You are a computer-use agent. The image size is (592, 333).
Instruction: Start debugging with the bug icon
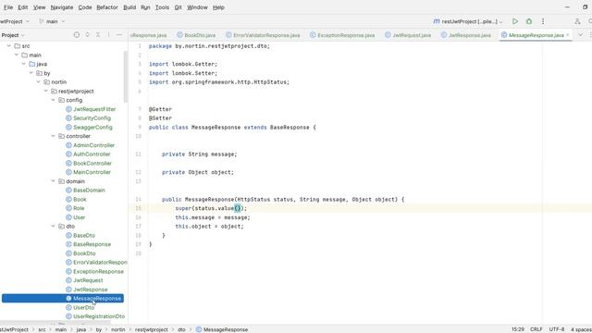(x=529, y=21)
